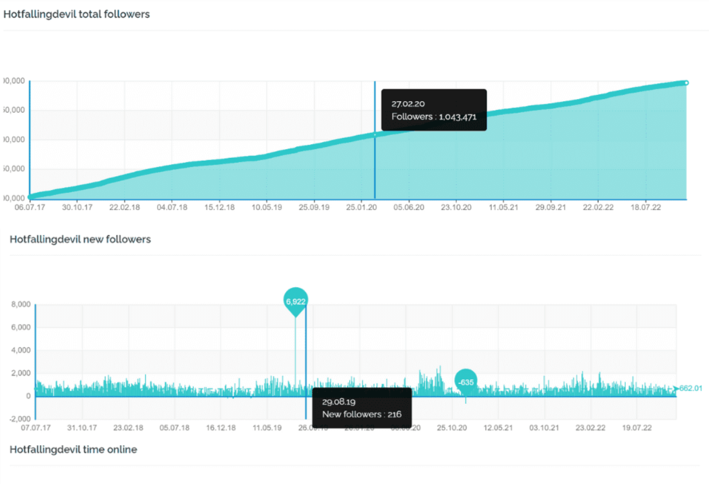Click the 27.02.20 followers tooltip
Screen dimensions: 709x484
434,110
